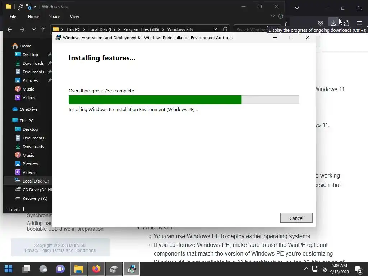The height and width of the screenshot is (276, 368).
Task: Open Windows Start menu
Action: tap(9, 269)
